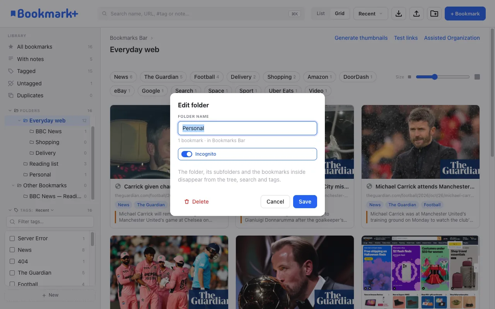
Task: Add a new tag with + New
Action: click(50, 295)
